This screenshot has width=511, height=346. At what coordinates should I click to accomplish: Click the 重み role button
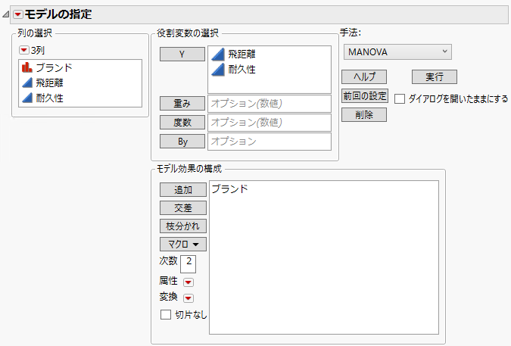click(x=182, y=103)
